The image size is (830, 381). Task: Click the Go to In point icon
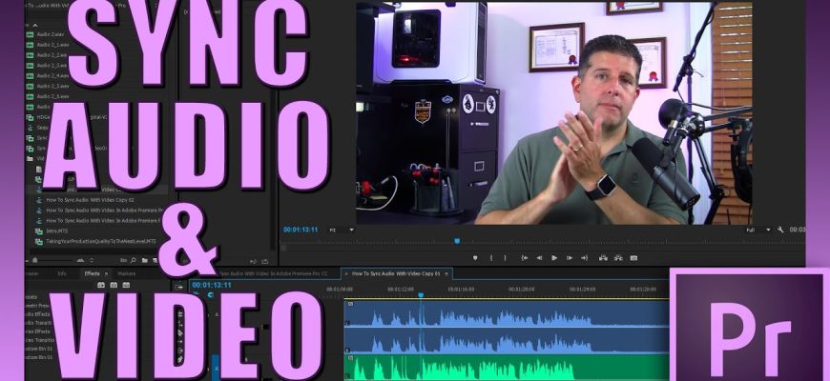click(x=524, y=257)
